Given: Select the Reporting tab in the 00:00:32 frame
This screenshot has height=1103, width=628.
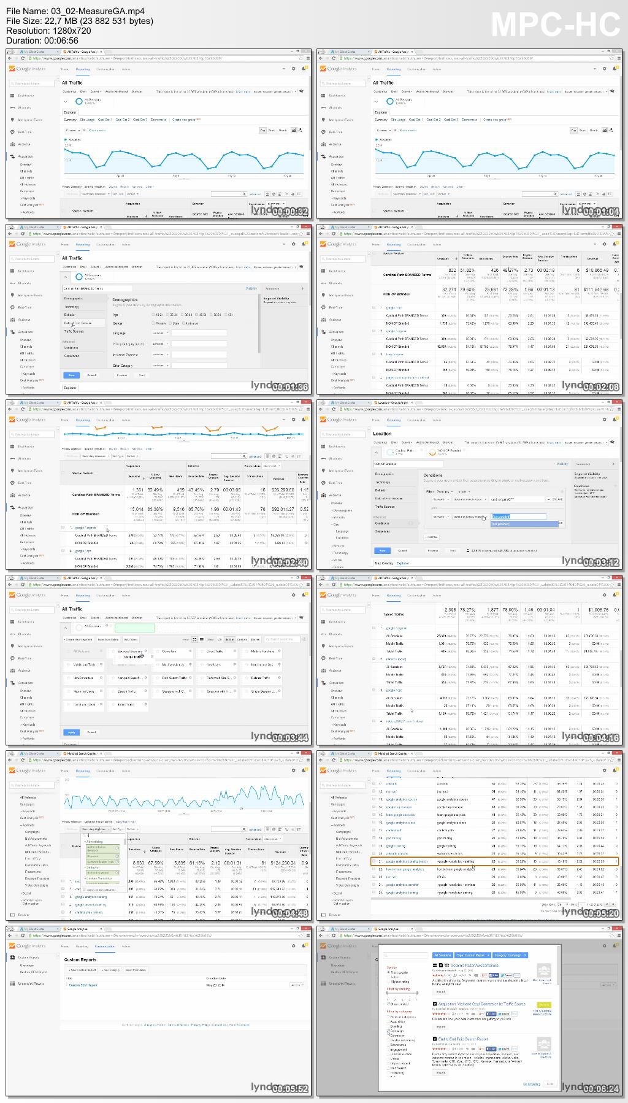Looking at the screenshot, I should (82, 69).
